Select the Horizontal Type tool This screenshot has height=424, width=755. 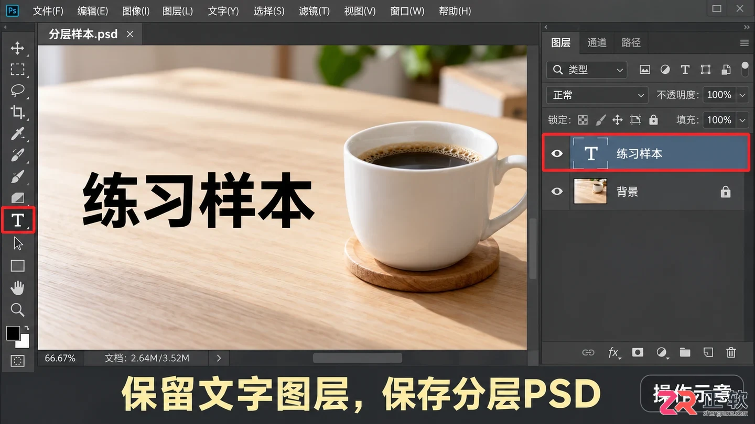(18, 220)
